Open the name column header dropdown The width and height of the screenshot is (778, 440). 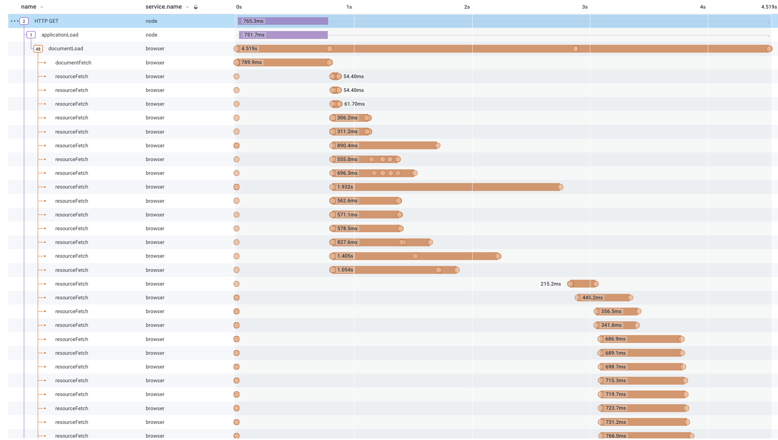tap(42, 7)
